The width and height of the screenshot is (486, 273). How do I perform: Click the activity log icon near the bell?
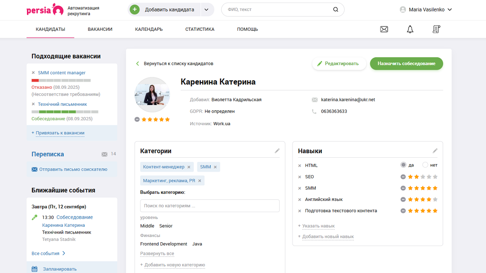[x=436, y=29]
